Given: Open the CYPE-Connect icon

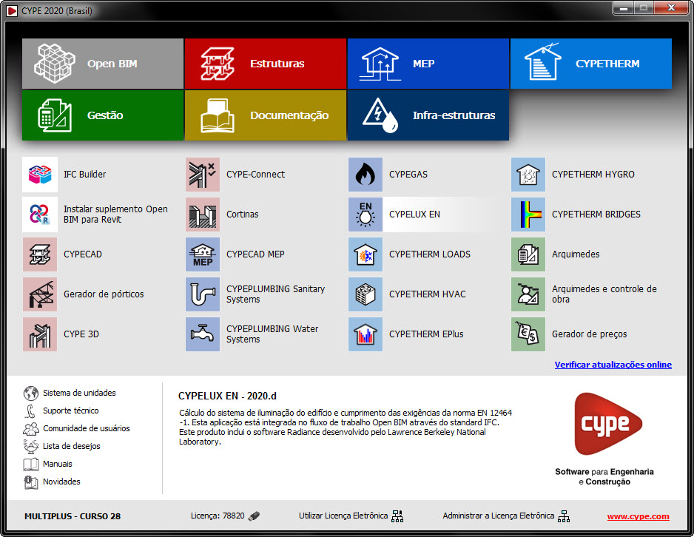Looking at the screenshot, I should click(203, 175).
